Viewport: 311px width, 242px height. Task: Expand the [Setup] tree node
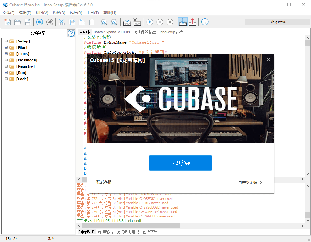click(6, 41)
